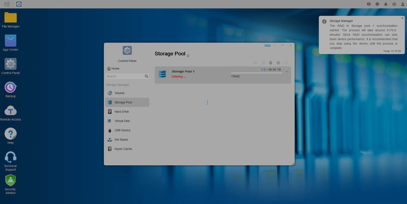Screen dimensions: 407x204
Task: Open the globe language icon in the top bar
Action: [x=394, y=4]
